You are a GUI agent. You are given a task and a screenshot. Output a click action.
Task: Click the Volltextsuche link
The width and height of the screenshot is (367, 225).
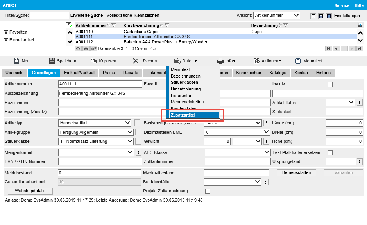click(119, 16)
